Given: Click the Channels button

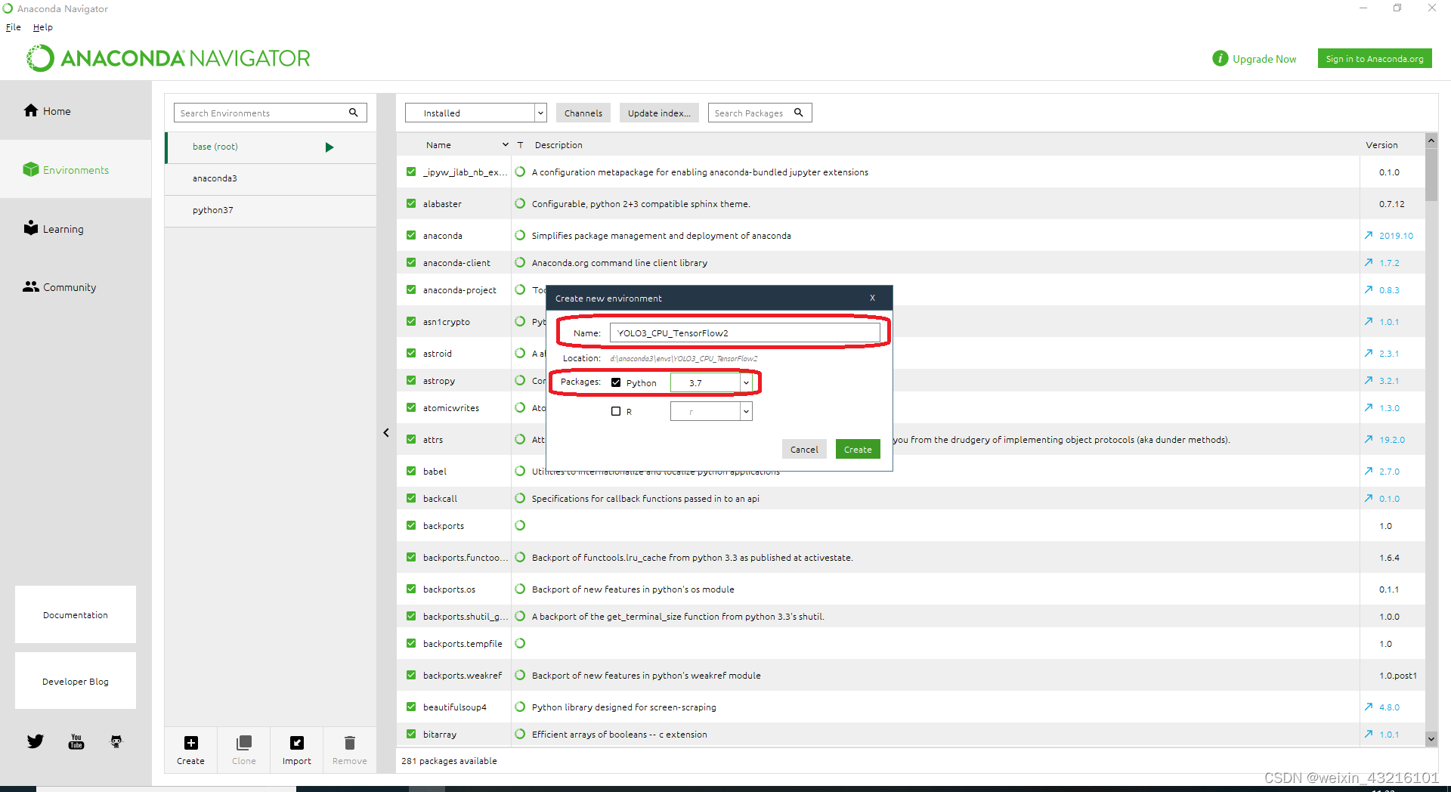Looking at the screenshot, I should [583, 113].
